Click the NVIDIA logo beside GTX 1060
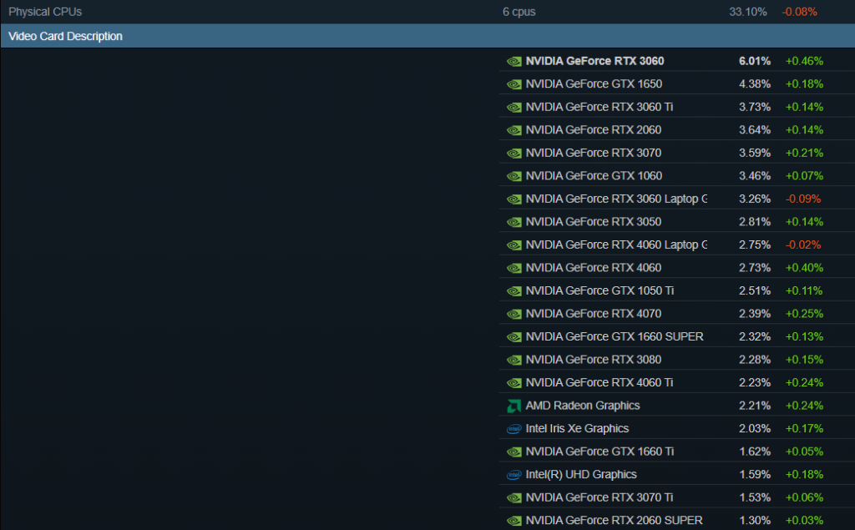The height and width of the screenshot is (530, 855). tap(514, 176)
